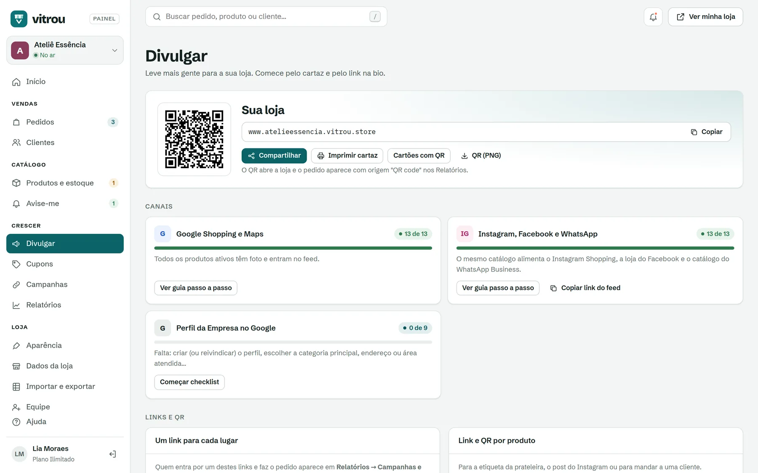
Task: Click the Google Shopping G channel icon
Action: pyautogui.click(x=163, y=234)
